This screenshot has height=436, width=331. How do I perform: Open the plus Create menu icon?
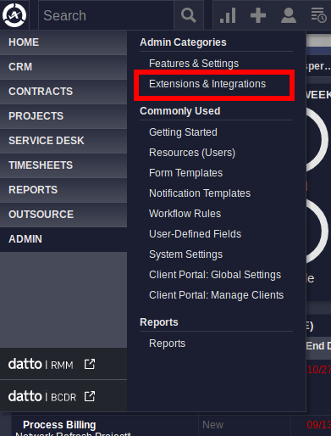click(x=258, y=15)
